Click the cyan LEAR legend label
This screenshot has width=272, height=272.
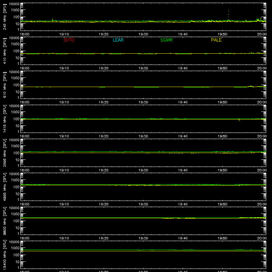pyautogui.click(x=118, y=40)
